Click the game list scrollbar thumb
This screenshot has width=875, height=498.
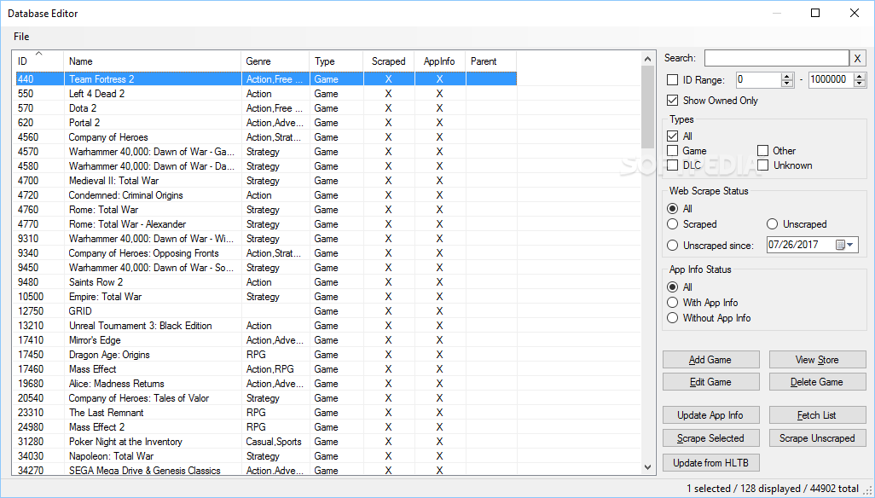point(647,107)
